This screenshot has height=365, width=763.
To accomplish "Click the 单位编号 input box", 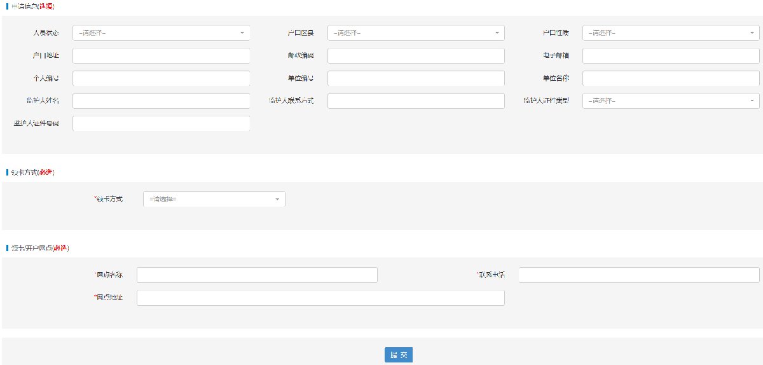I will (x=416, y=78).
